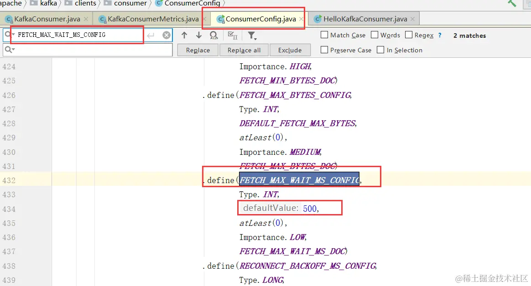Go to previous search occurrence arrow

coord(184,35)
